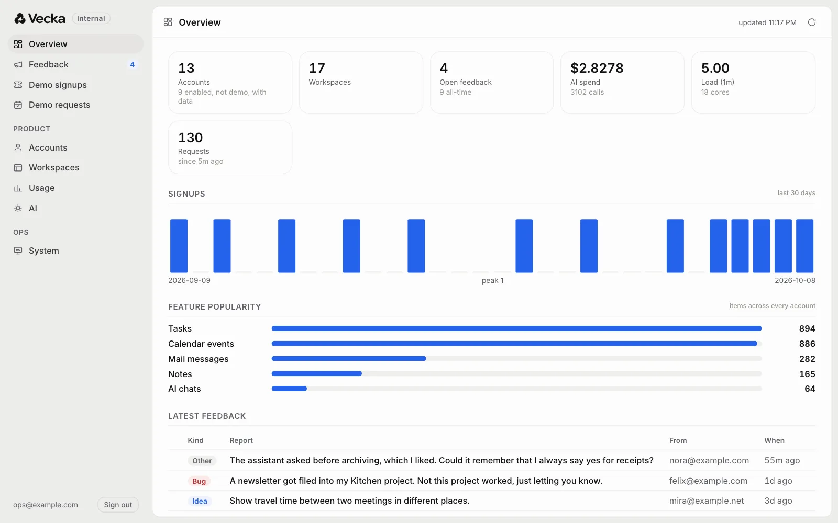Screen dimensions: 838x523
Task: Click the Demo requests calendar icon
Action: 18,105
